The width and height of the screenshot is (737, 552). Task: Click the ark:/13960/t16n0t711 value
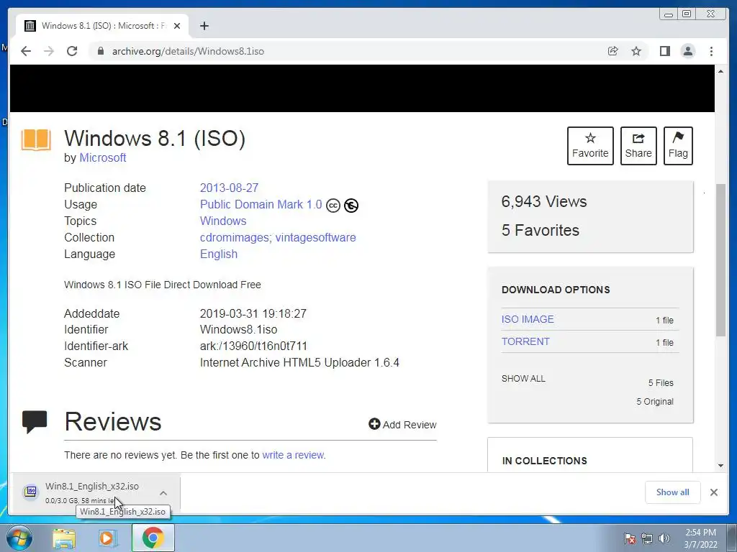click(253, 346)
